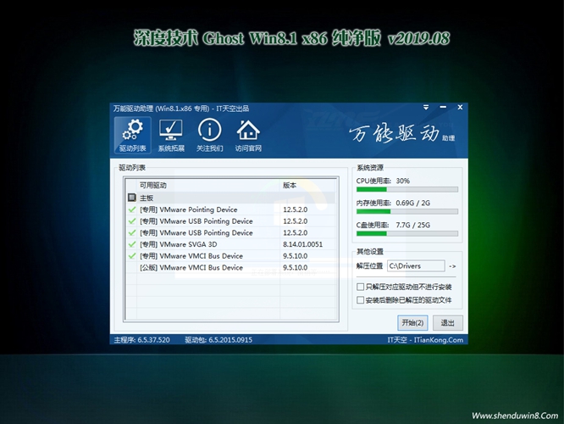Click the 开始(2) start button
564x424 pixels.
tap(412, 322)
